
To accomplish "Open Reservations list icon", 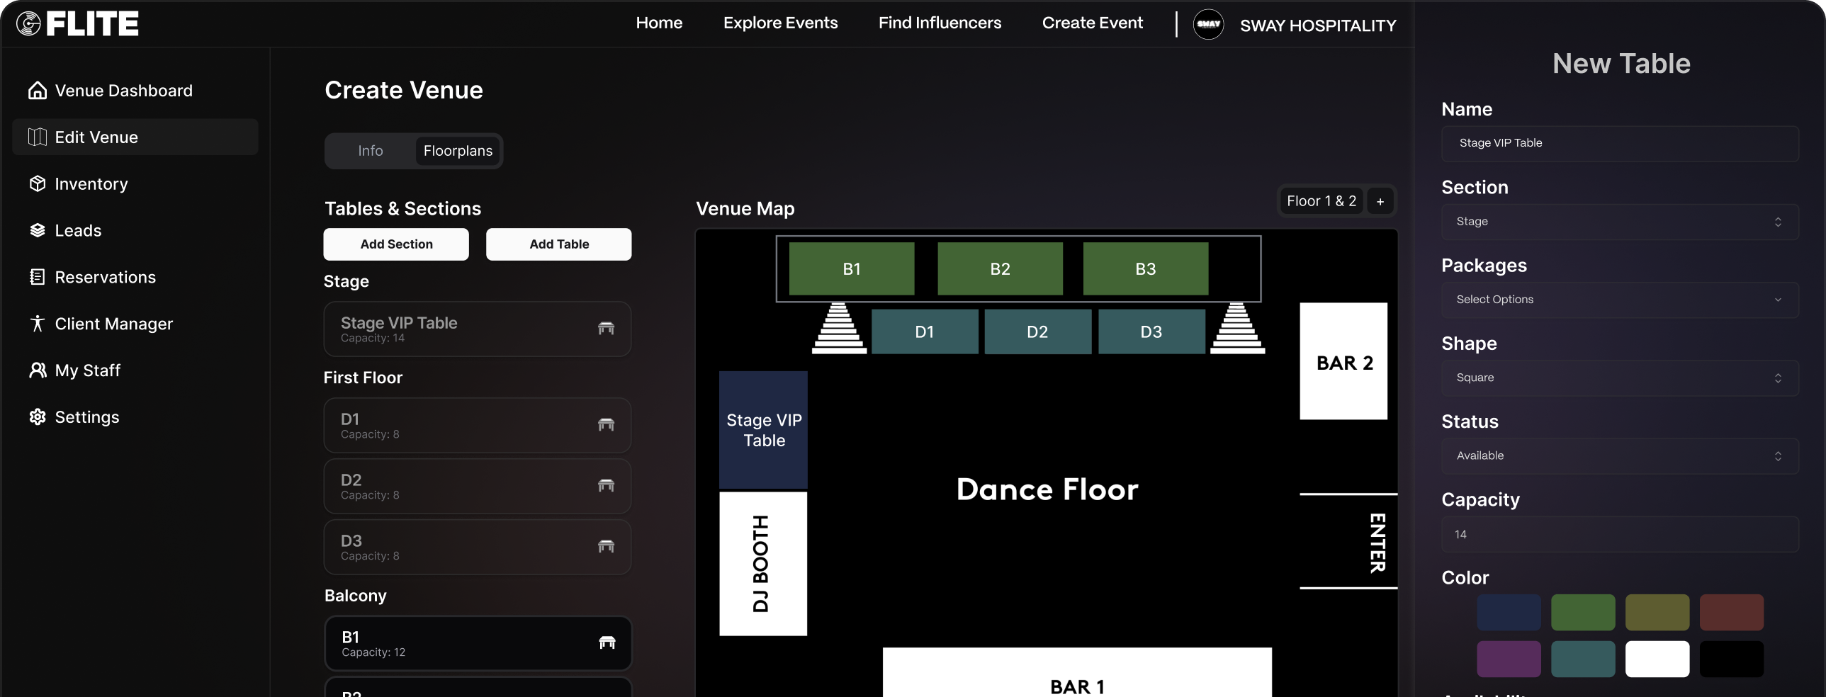I will (38, 277).
